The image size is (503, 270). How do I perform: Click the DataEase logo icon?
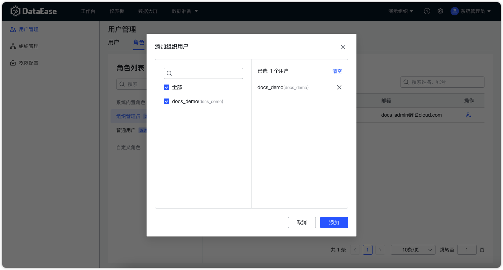tap(15, 11)
